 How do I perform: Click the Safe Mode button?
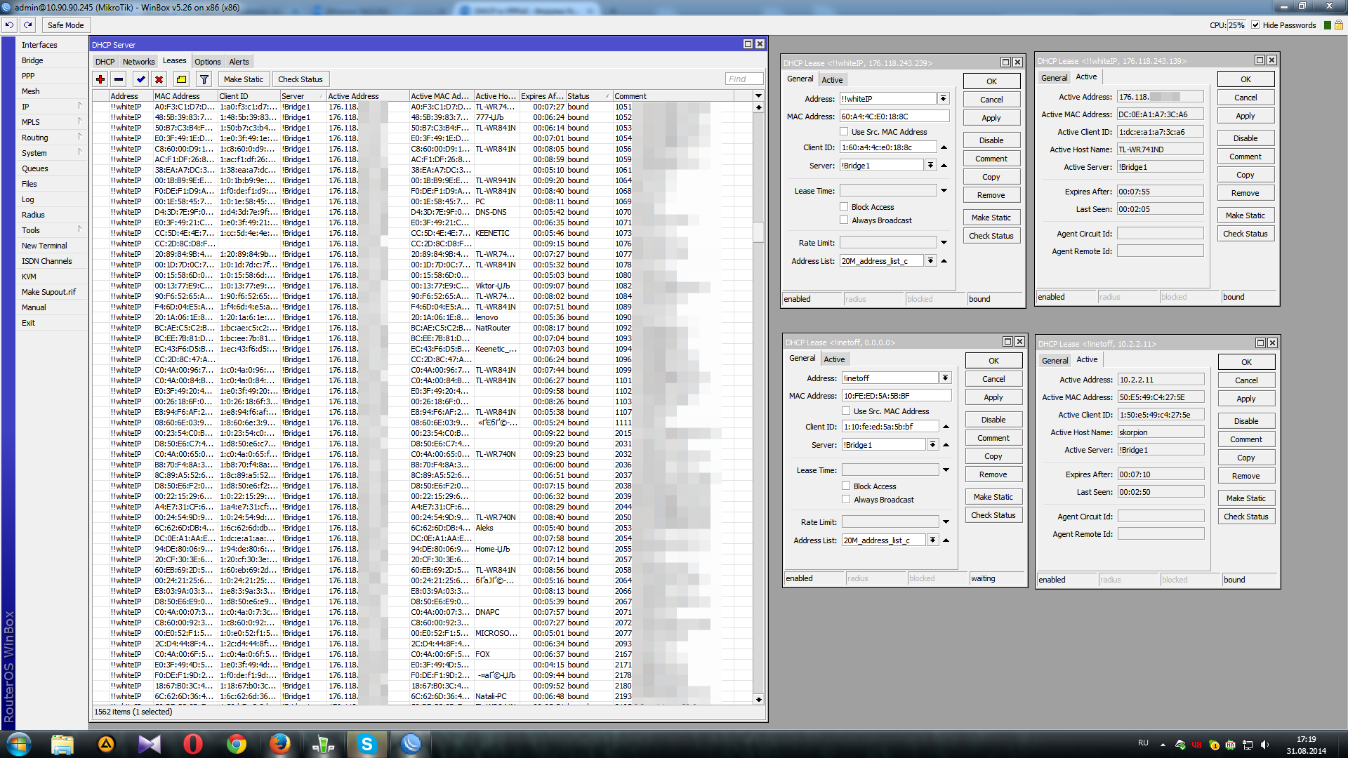(65, 25)
